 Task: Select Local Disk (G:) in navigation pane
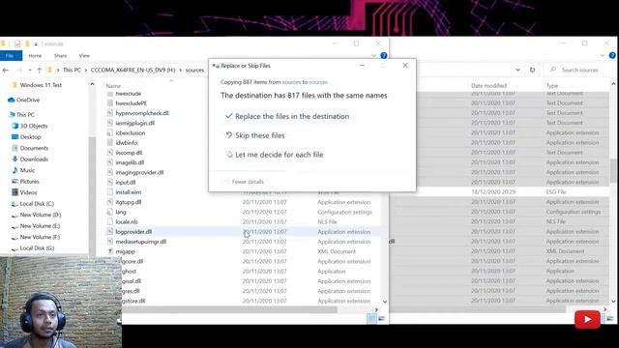click(x=33, y=248)
